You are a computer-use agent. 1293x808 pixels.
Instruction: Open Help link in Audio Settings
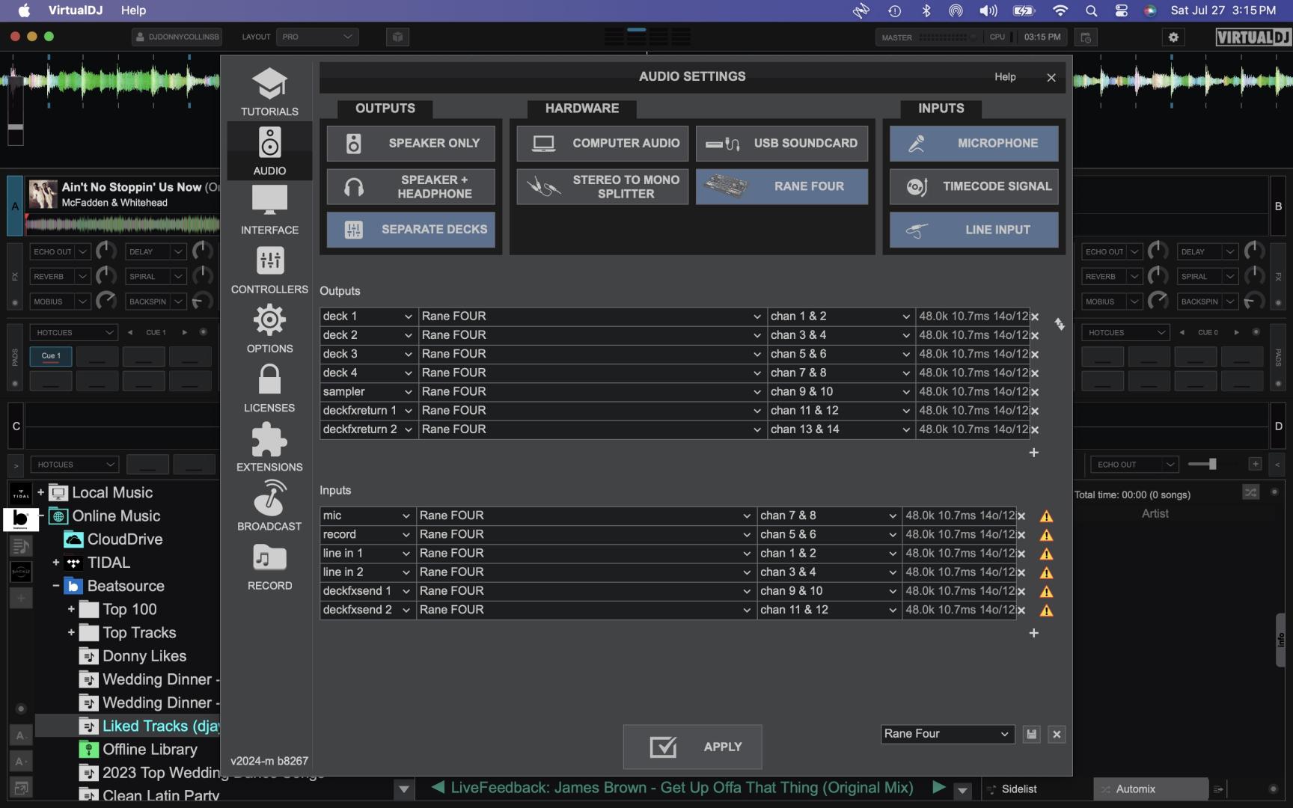(x=1005, y=76)
